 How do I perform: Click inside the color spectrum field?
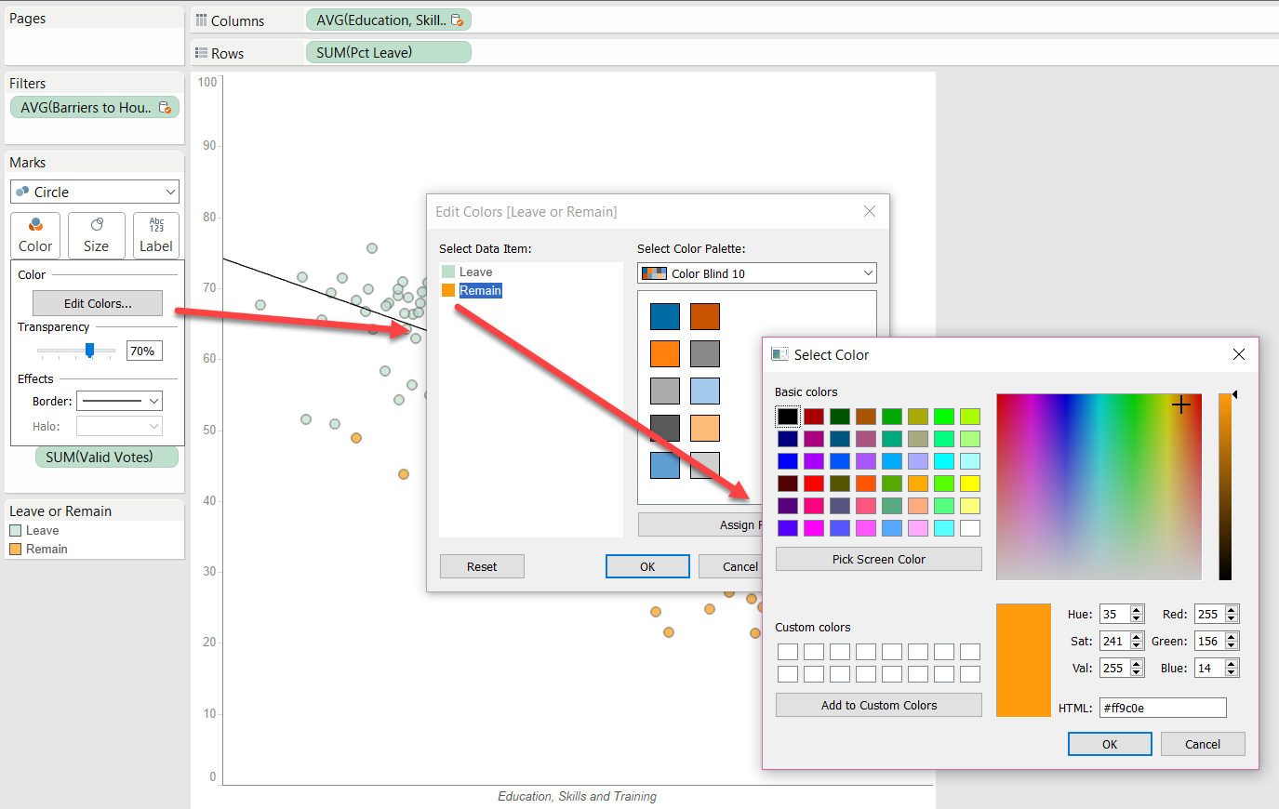pyautogui.click(x=1099, y=486)
